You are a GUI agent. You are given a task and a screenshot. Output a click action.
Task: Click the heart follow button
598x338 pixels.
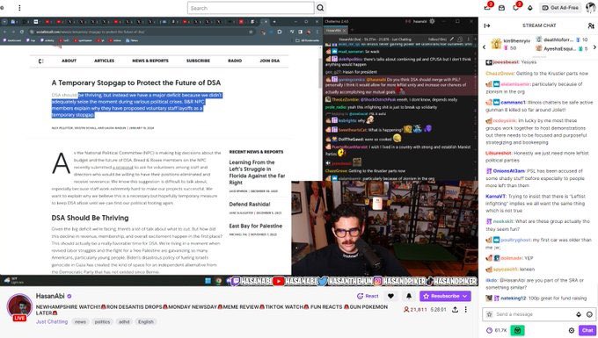click(x=390, y=296)
